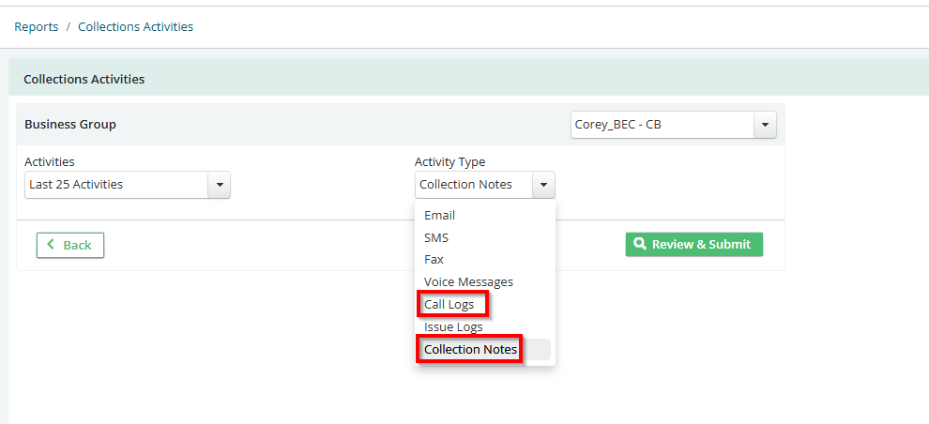Select Email from the activity type list

click(x=439, y=216)
